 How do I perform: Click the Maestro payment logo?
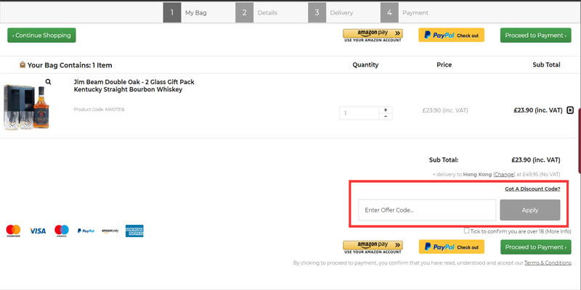point(62,231)
